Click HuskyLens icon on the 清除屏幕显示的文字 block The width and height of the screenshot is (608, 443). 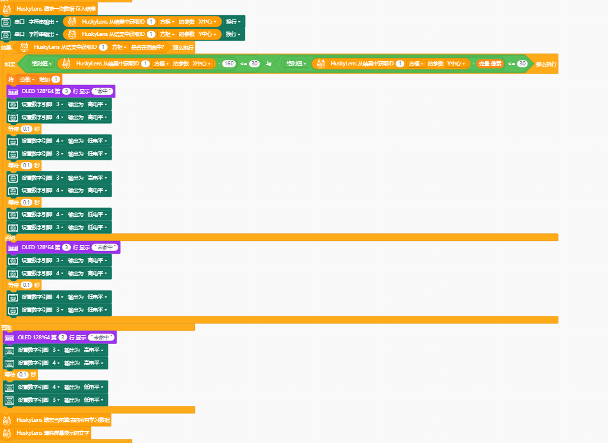(x=7, y=433)
